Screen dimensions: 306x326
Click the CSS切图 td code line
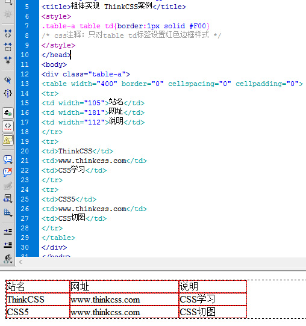pyautogui.click(x=74, y=218)
